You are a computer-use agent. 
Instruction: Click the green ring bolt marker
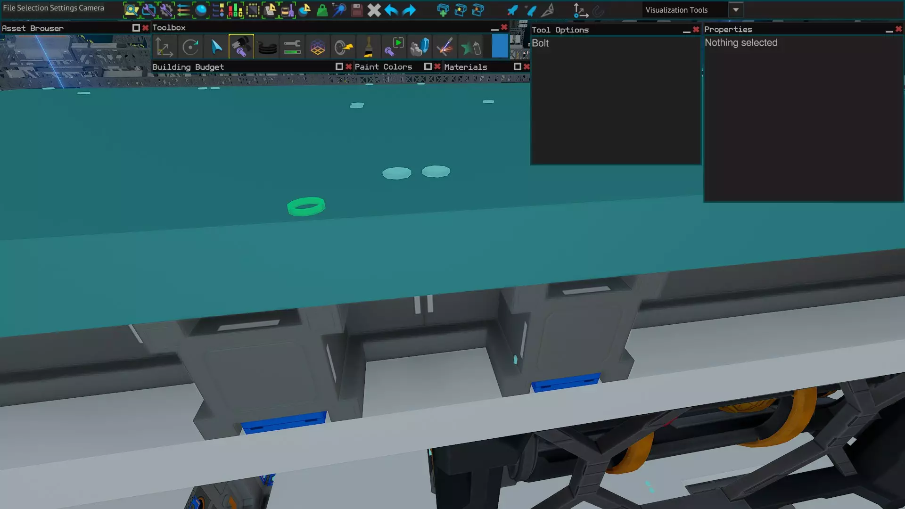coord(306,206)
